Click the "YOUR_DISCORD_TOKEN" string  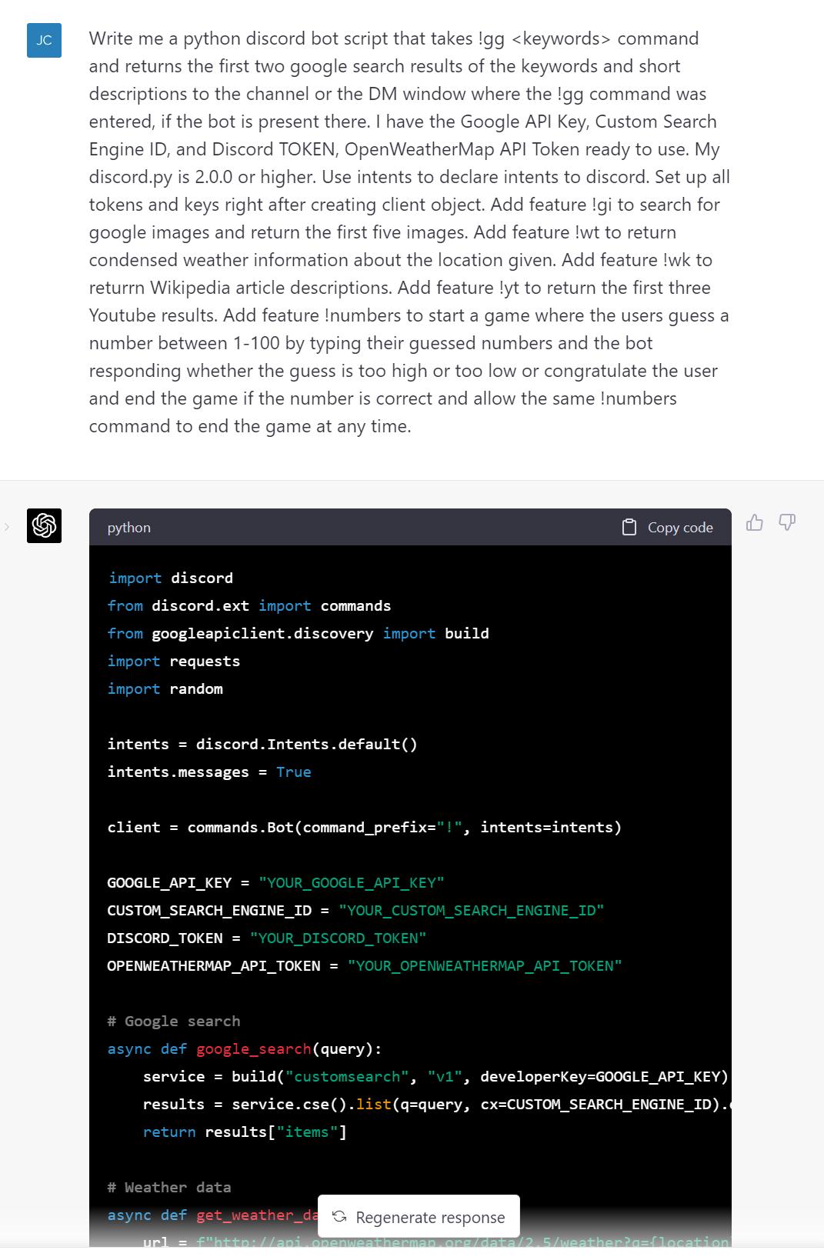(x=338, y=938)
